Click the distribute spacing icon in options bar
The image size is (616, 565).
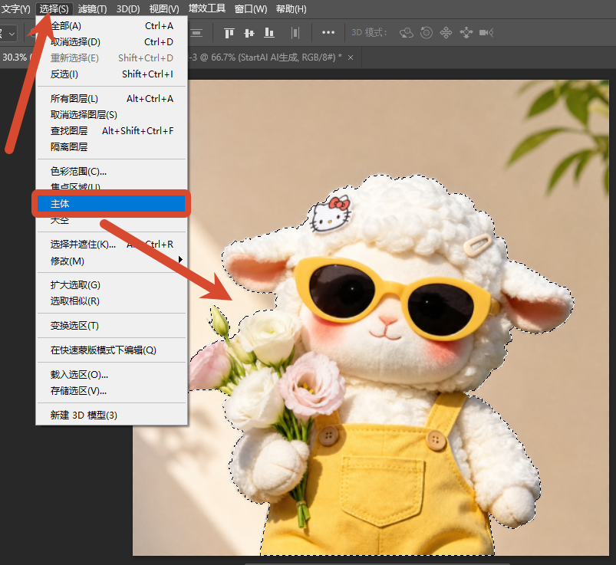click(295, 33)
